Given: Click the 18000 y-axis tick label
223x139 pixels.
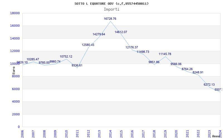Looking at the screenshot, I should pos(15,13).
